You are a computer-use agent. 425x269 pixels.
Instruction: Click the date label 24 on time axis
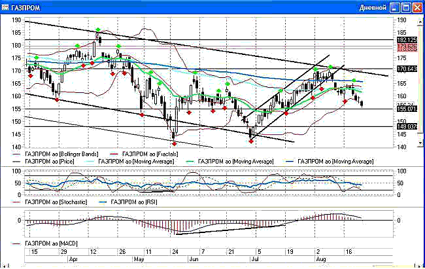click(175, 252)
